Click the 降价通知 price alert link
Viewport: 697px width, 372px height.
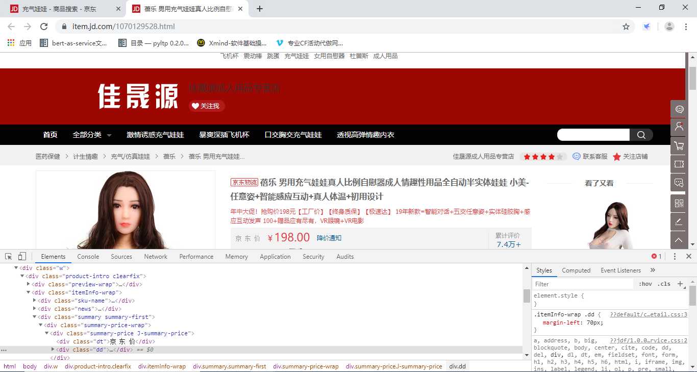pos(329,238)
